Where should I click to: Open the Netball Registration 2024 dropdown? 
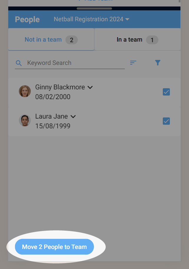coord(92,19)
